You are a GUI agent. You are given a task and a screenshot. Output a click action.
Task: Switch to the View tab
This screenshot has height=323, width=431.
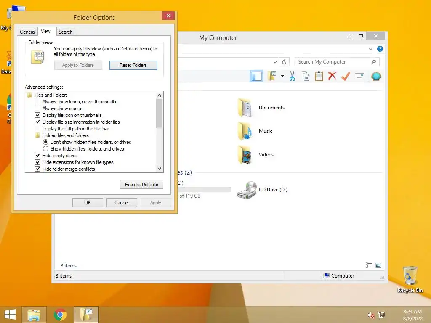(45, 31)
